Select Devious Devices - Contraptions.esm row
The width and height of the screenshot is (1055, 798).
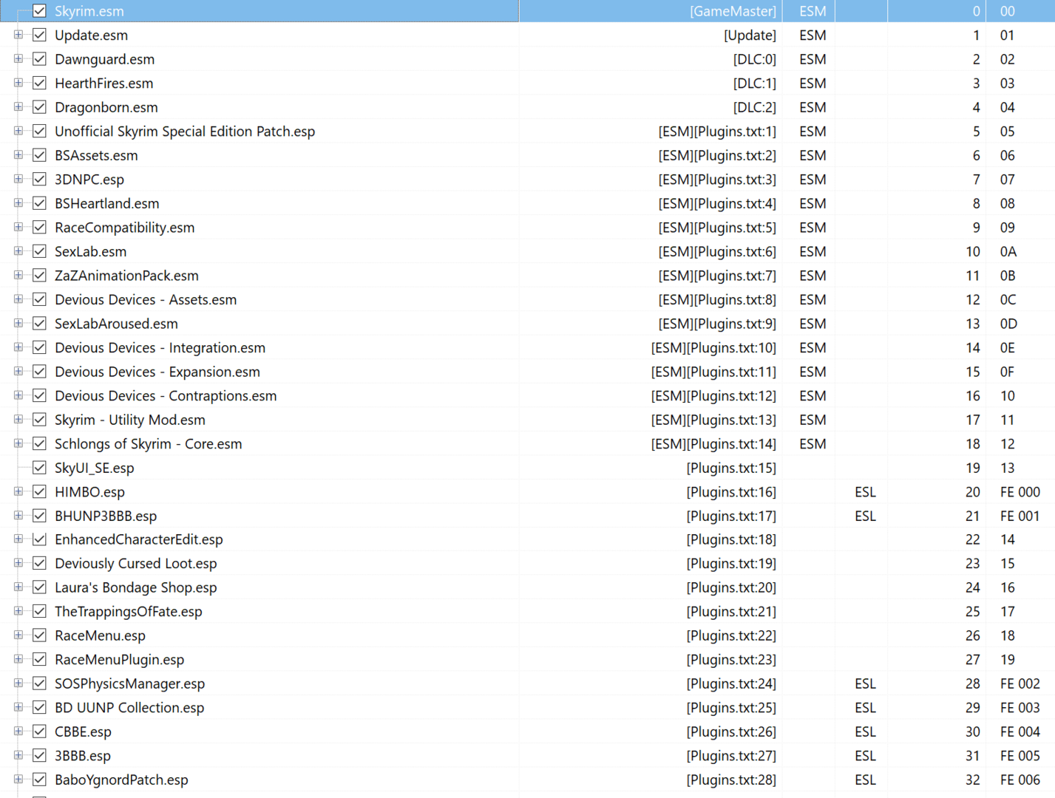pyautogui.click(x=166, y=395)
